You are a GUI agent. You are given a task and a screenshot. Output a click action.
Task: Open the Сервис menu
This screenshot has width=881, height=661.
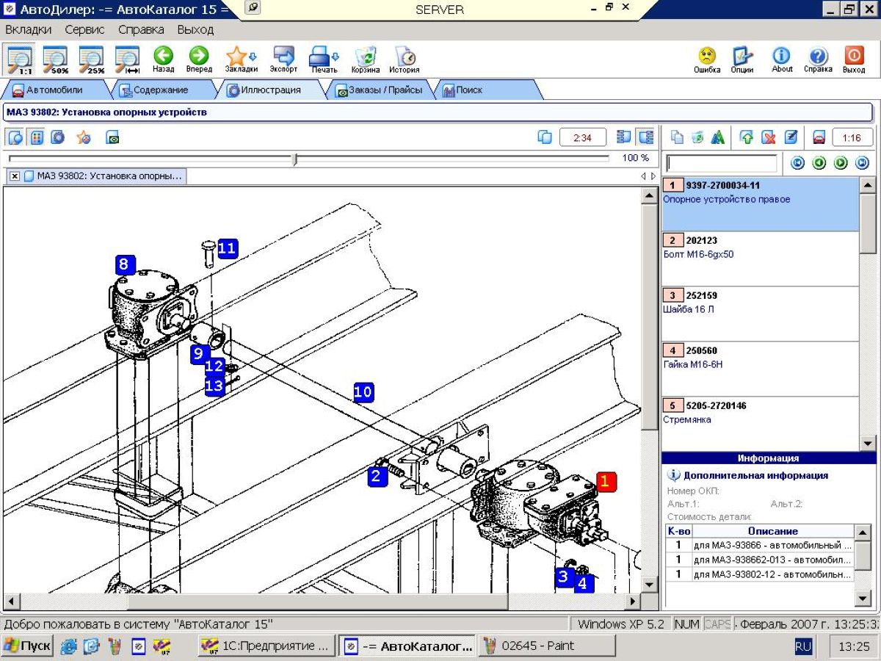click(x=84, y=30)
